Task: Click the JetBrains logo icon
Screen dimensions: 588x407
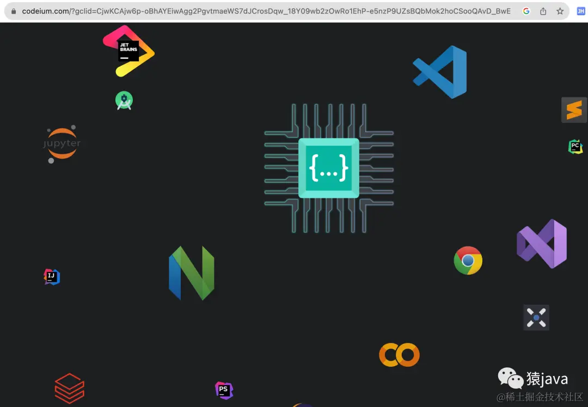Action: click(128, 51)
